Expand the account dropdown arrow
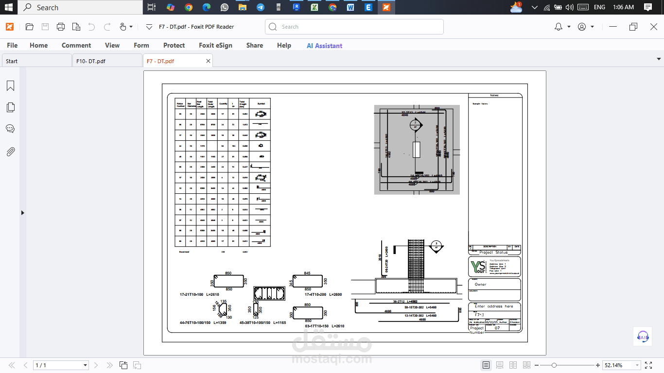The width and height of the screenshot is (664, 373). click(x=592, y=27)
